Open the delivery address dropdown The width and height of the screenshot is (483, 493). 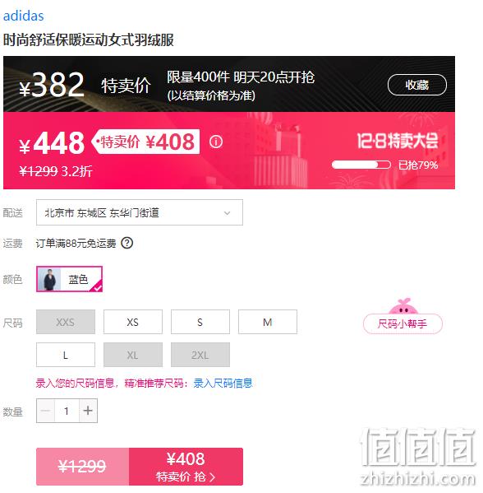coord(140,212)
